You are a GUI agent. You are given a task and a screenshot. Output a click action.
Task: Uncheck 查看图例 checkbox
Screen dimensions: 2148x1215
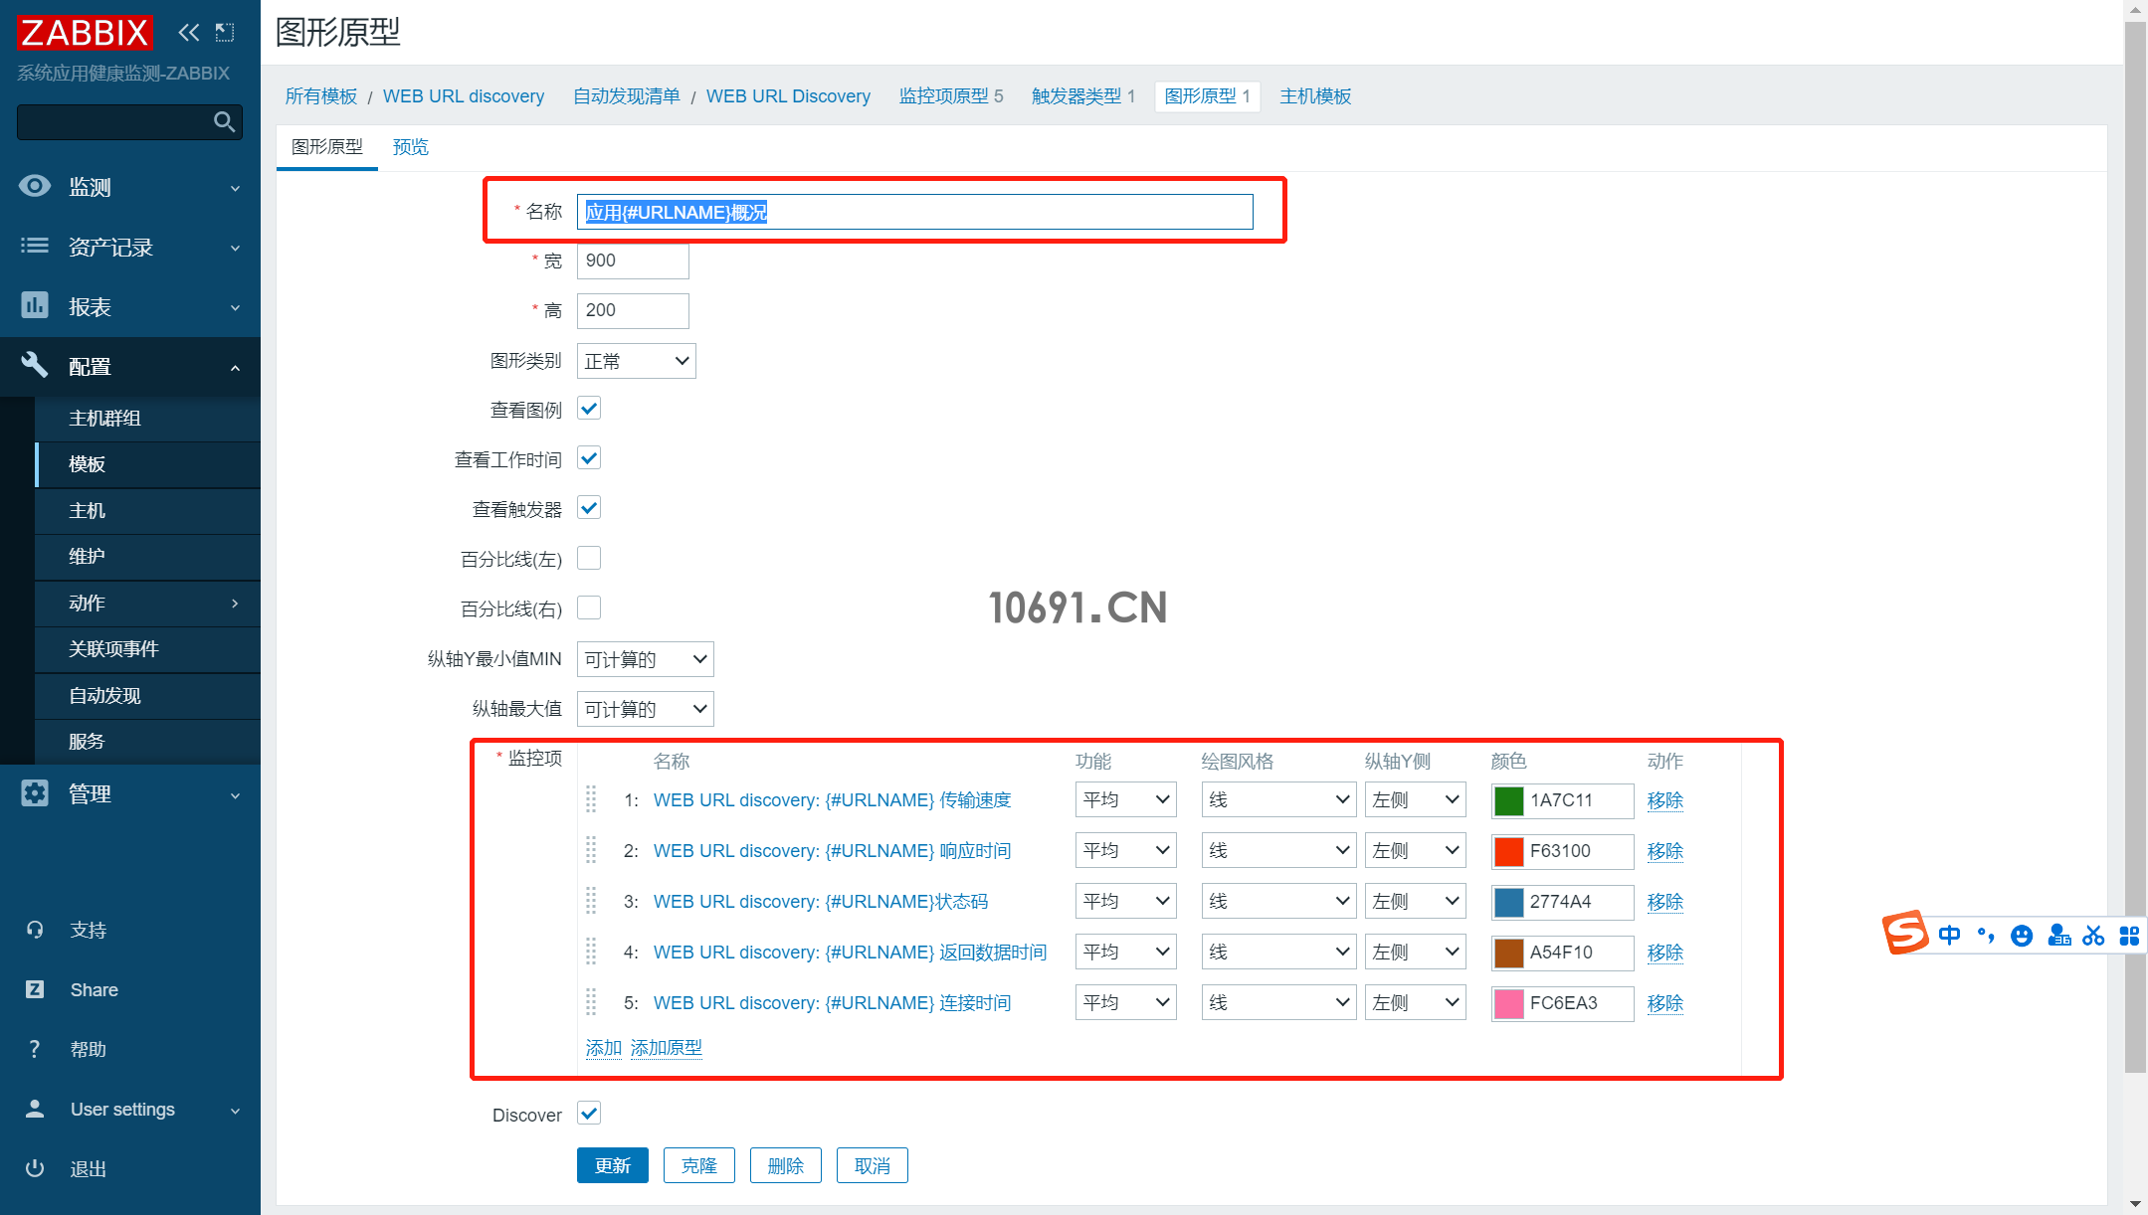589,409
